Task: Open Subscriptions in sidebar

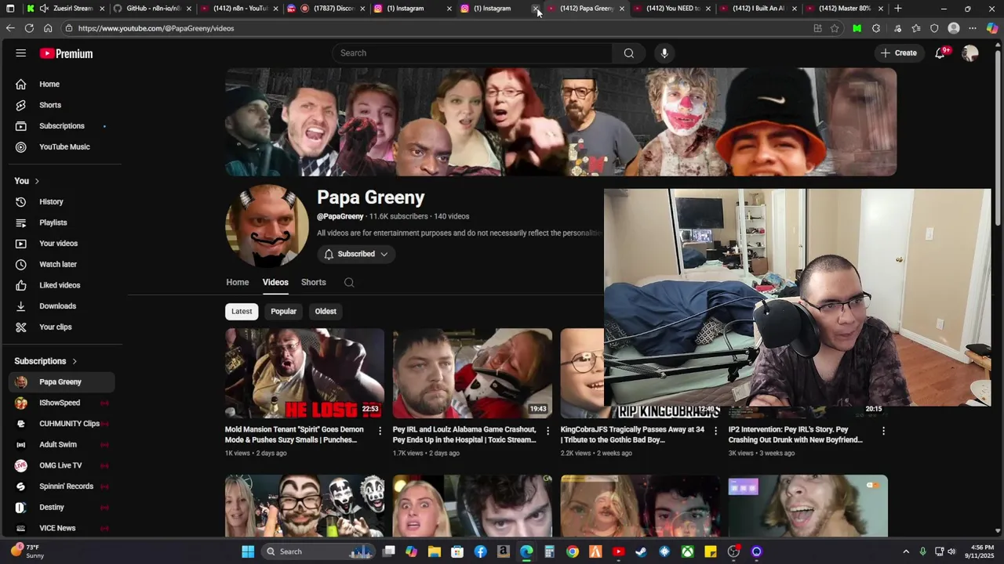Action: pos(61,126)
